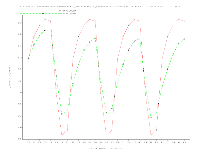This screenshot has height=155, width=201.
Task: Click x-axis tick label 15
Action: point(56,142)
